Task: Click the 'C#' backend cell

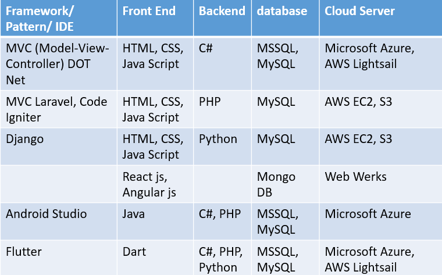Action: point(222,64)
